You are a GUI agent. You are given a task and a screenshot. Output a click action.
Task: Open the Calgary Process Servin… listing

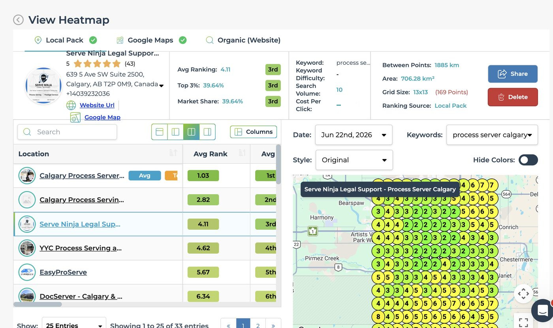point(82,200)
